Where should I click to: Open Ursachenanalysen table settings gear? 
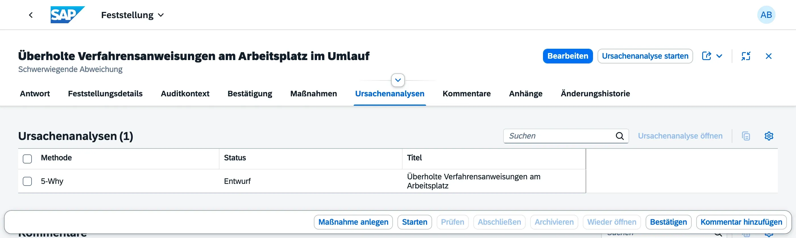(x=768, y=136)
